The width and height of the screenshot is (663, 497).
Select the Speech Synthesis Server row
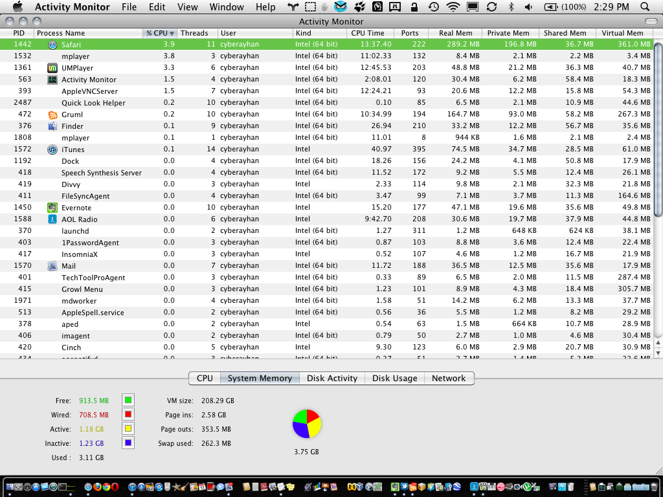pyautogui.click(x=326, y=172)
